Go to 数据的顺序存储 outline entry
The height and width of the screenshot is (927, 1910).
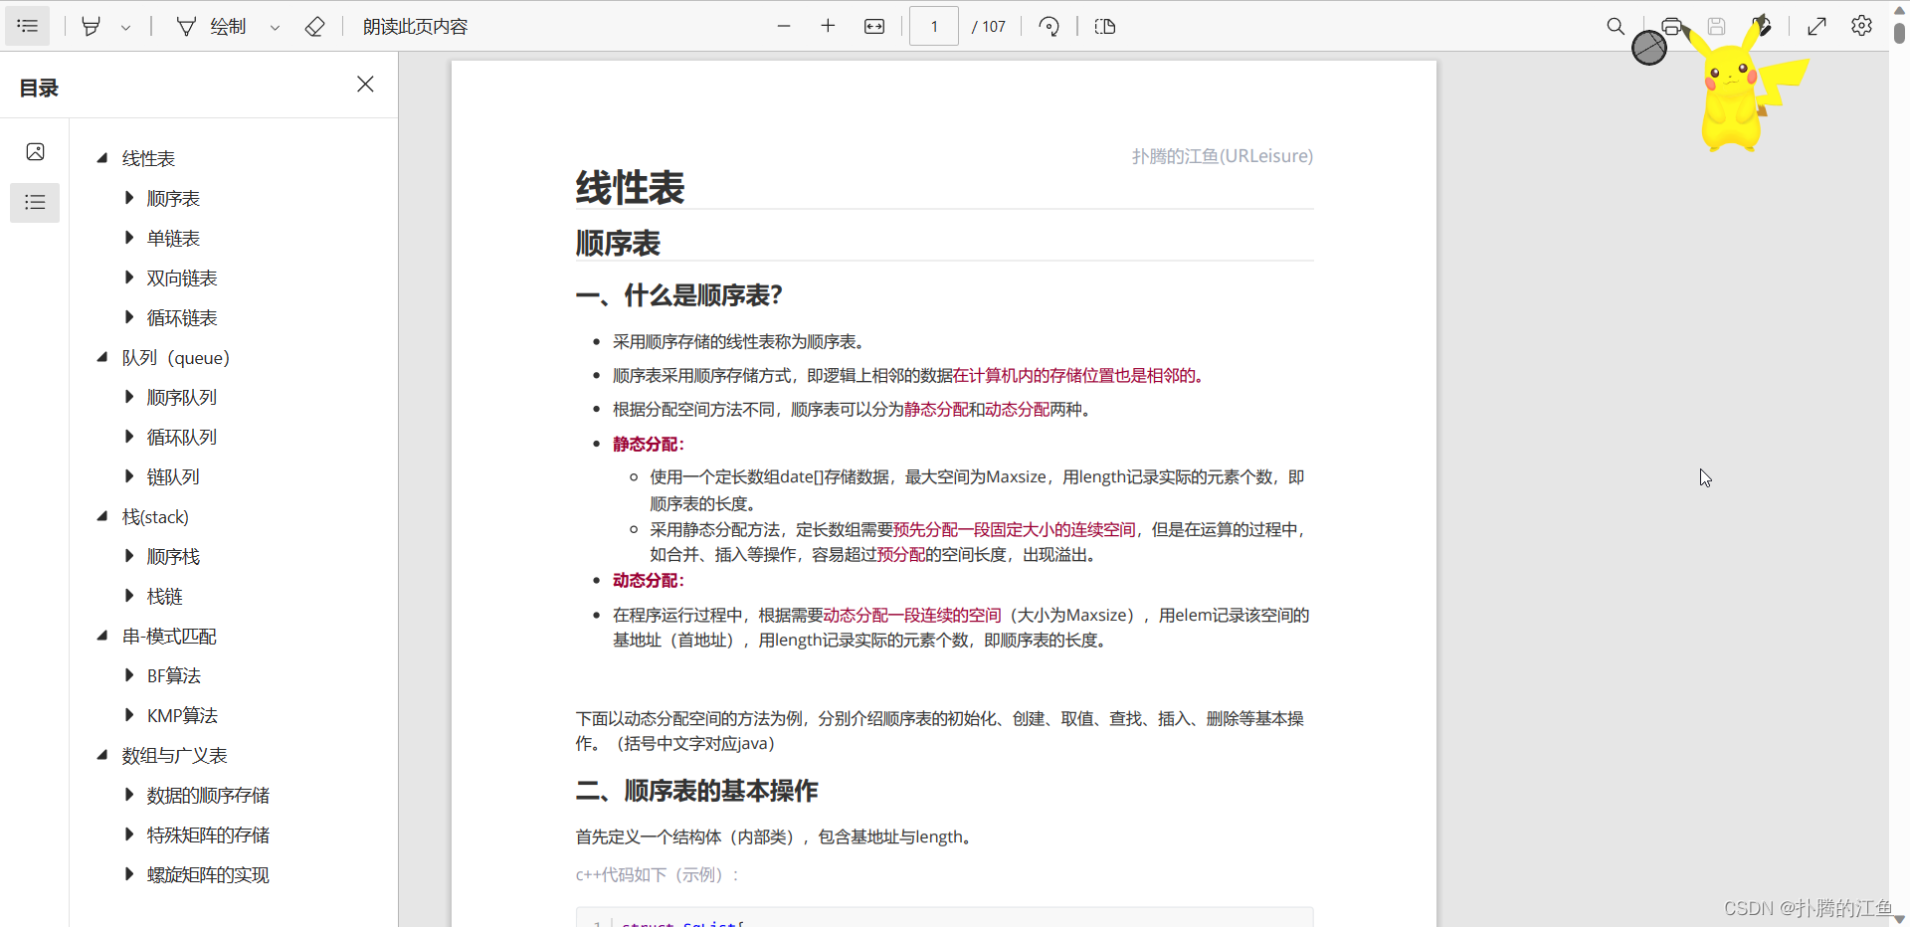208,796
